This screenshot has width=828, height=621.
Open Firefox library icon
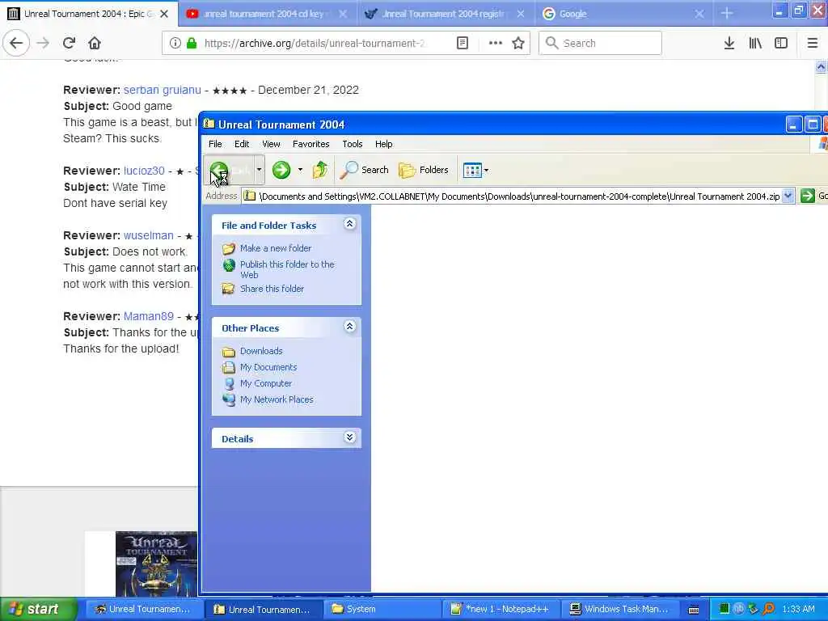(755, 43)
